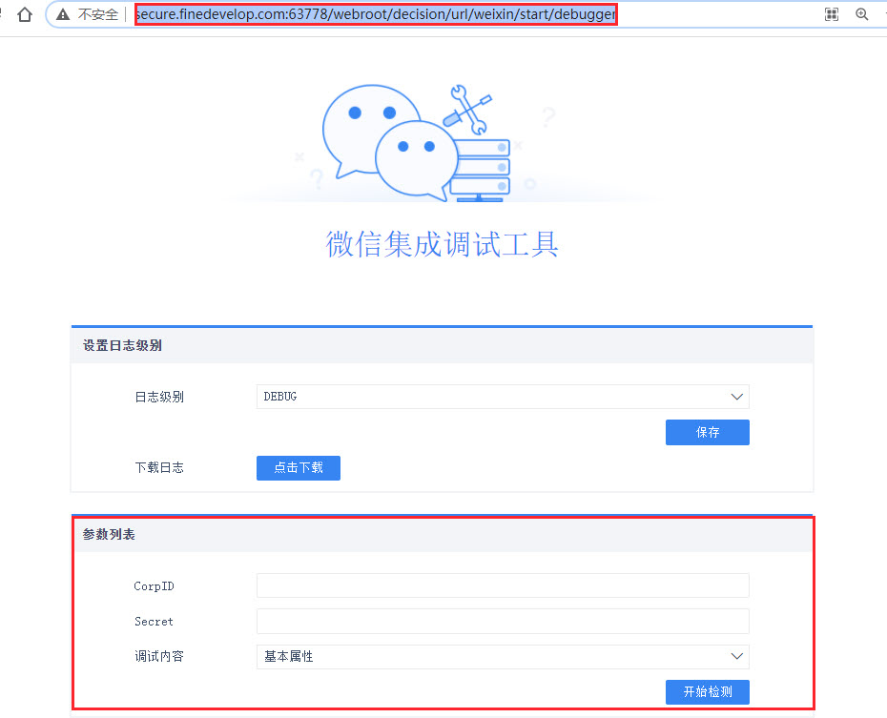
Task: Click the URL text in the address bar
Action: [376, 14]
